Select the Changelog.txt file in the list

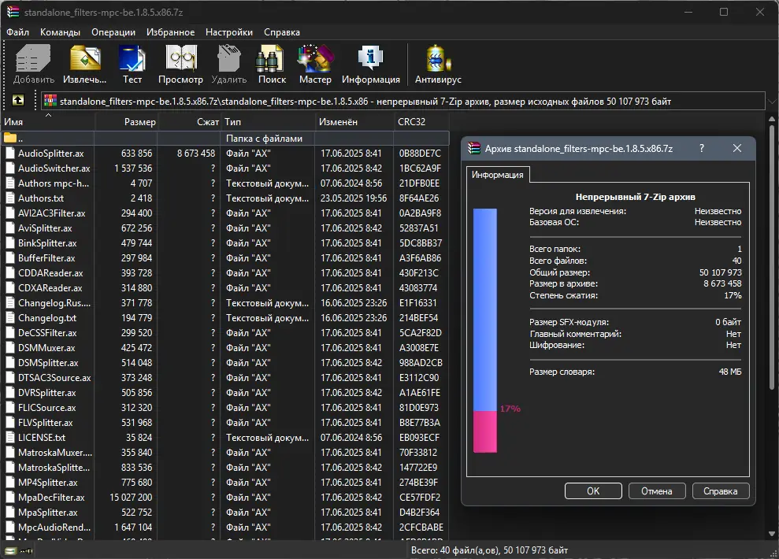(47, 318)
